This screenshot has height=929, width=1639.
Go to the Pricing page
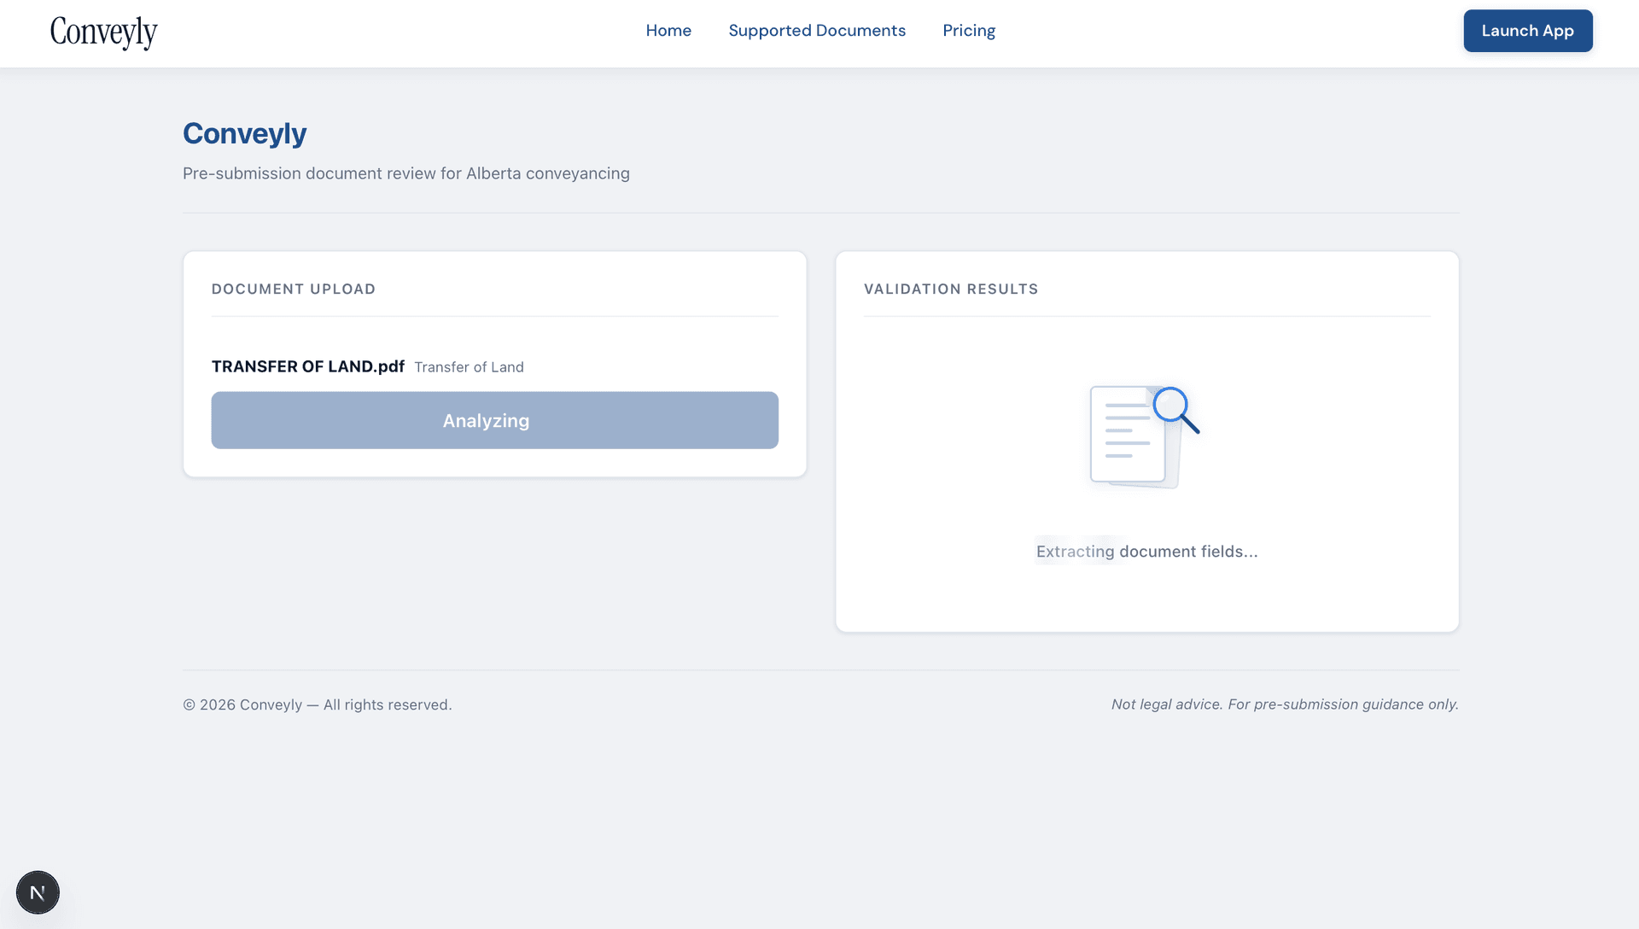(969, 30)
